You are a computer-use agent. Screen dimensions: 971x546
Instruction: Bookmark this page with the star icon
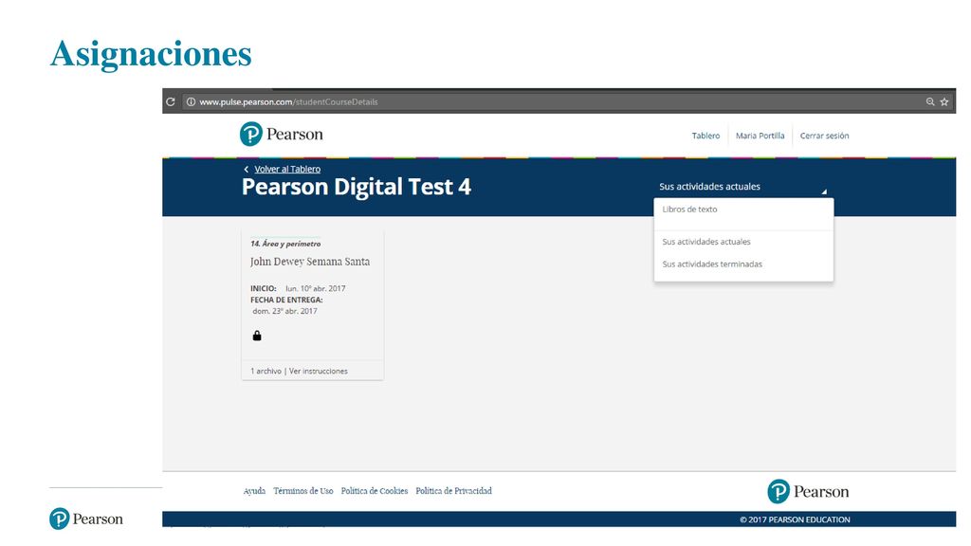click(x=944, y=101)
